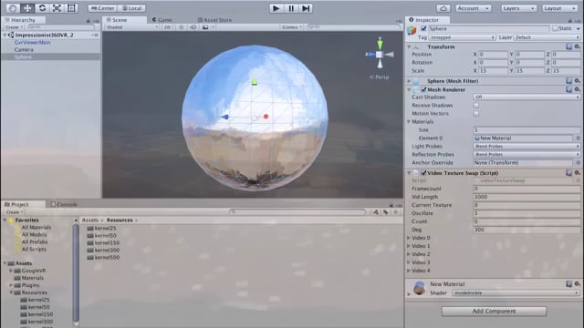
Task: Expand the Video 0 array
Action: point(409,238)
